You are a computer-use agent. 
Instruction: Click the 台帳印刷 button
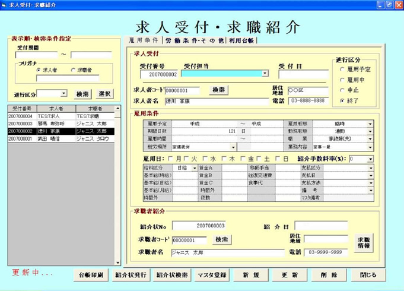tap(92, 275)
